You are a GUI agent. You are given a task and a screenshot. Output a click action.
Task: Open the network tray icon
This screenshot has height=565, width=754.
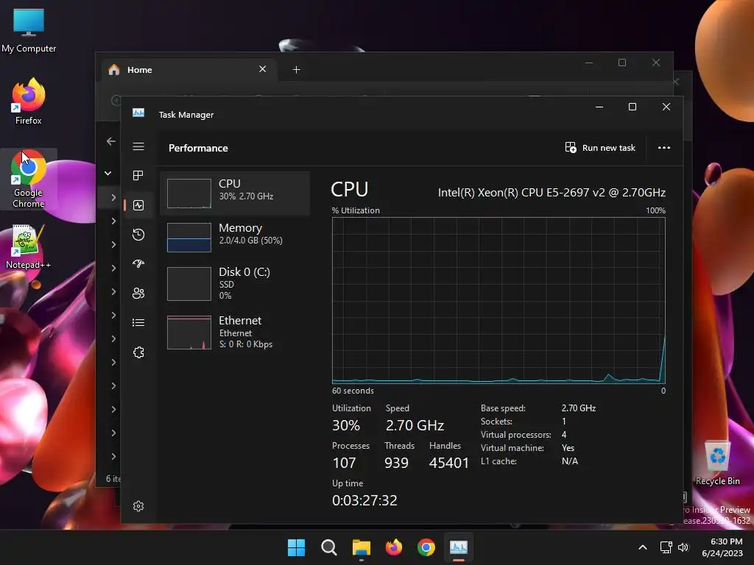click(x=666, y=547)
